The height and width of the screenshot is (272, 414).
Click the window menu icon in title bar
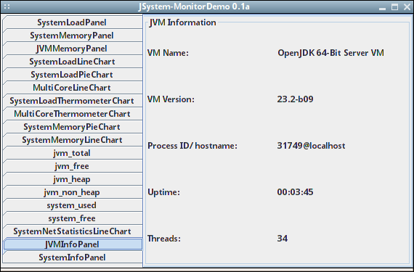point(7,7)
